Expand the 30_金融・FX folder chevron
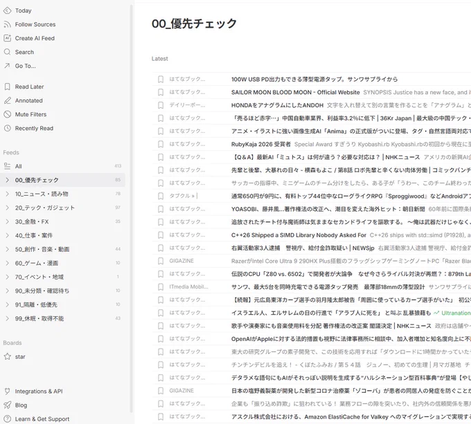The height and width of the screenshot is (424, 471). (x=7, y=221)
